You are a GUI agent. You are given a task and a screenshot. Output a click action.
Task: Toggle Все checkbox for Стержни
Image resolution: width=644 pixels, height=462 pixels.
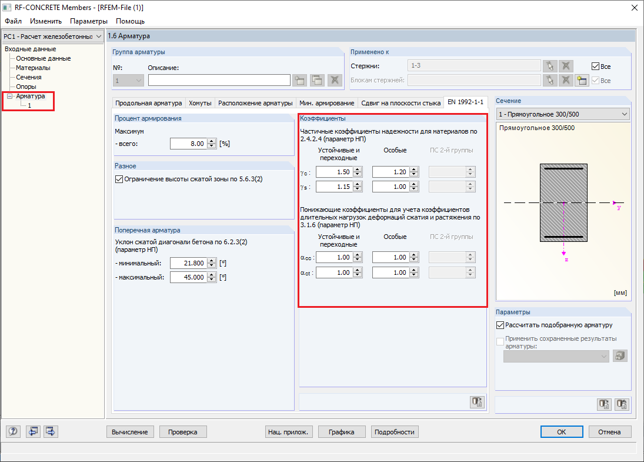coord(596,66)
